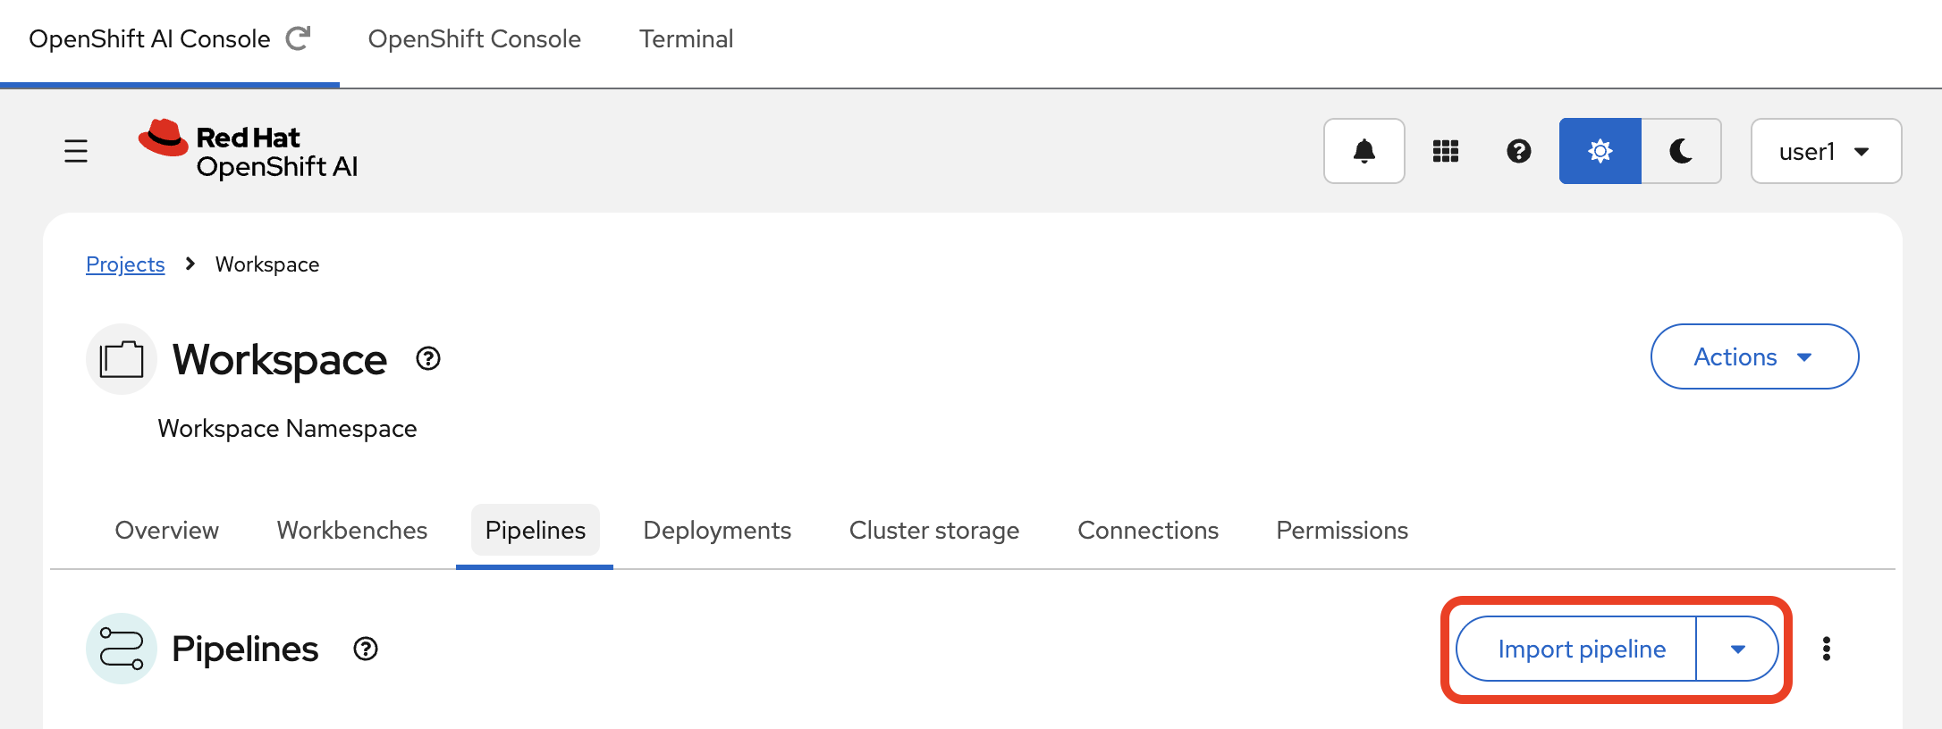The width and height of the screenshot is (1942, 729).
Task: Switch to the Workbenches tab
Action: pyautogui.click(x=351, y=530)
